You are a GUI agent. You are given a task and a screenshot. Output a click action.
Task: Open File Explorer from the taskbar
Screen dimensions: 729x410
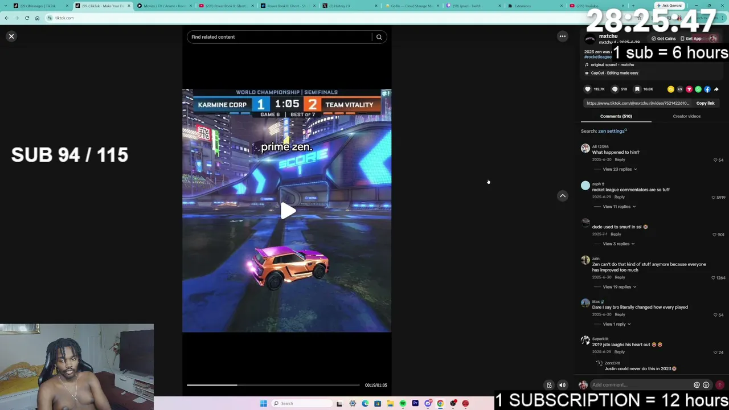390,404
